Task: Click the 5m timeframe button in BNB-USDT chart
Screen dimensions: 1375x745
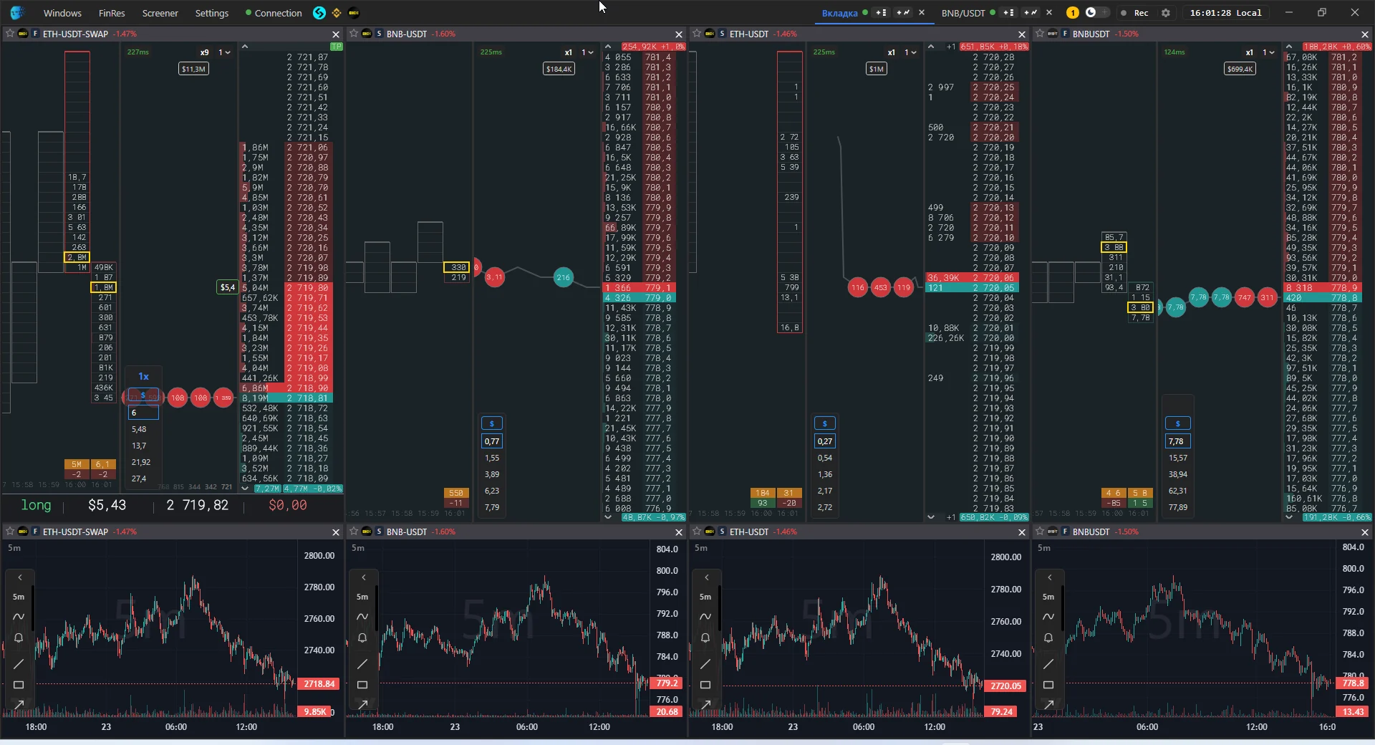Action: (362, 597)
